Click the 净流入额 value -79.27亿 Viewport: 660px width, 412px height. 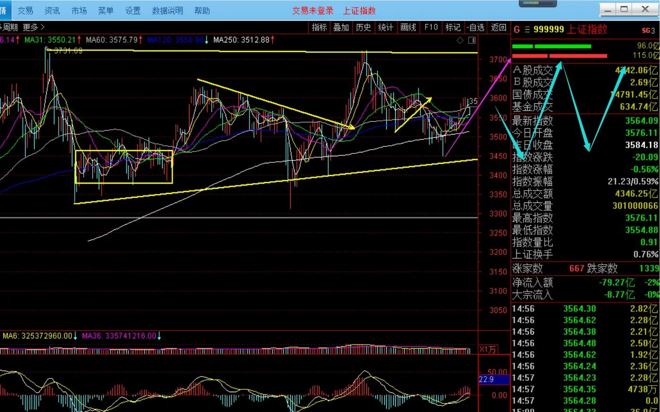[x=617, y=282]
